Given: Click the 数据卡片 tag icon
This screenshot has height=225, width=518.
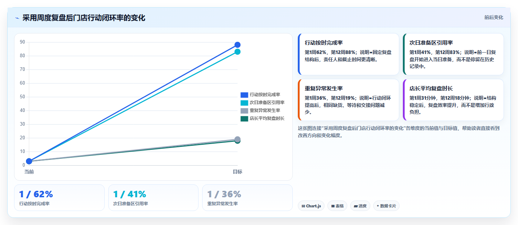Looking at the screenshot, I should 378,206.
